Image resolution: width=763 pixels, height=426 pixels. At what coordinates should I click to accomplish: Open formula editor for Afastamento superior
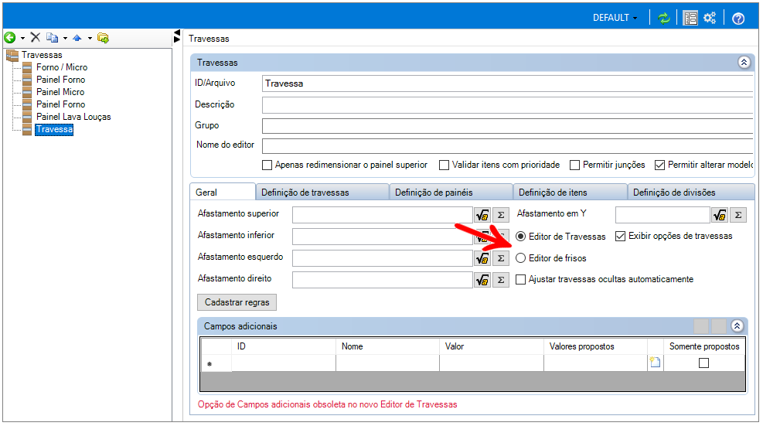(482, 215)
